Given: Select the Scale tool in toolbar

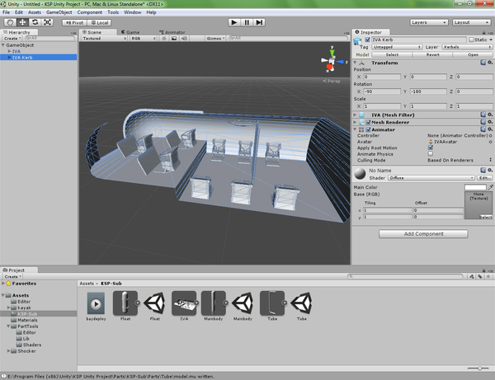Looking at the screenshot, I should (47, 22).
